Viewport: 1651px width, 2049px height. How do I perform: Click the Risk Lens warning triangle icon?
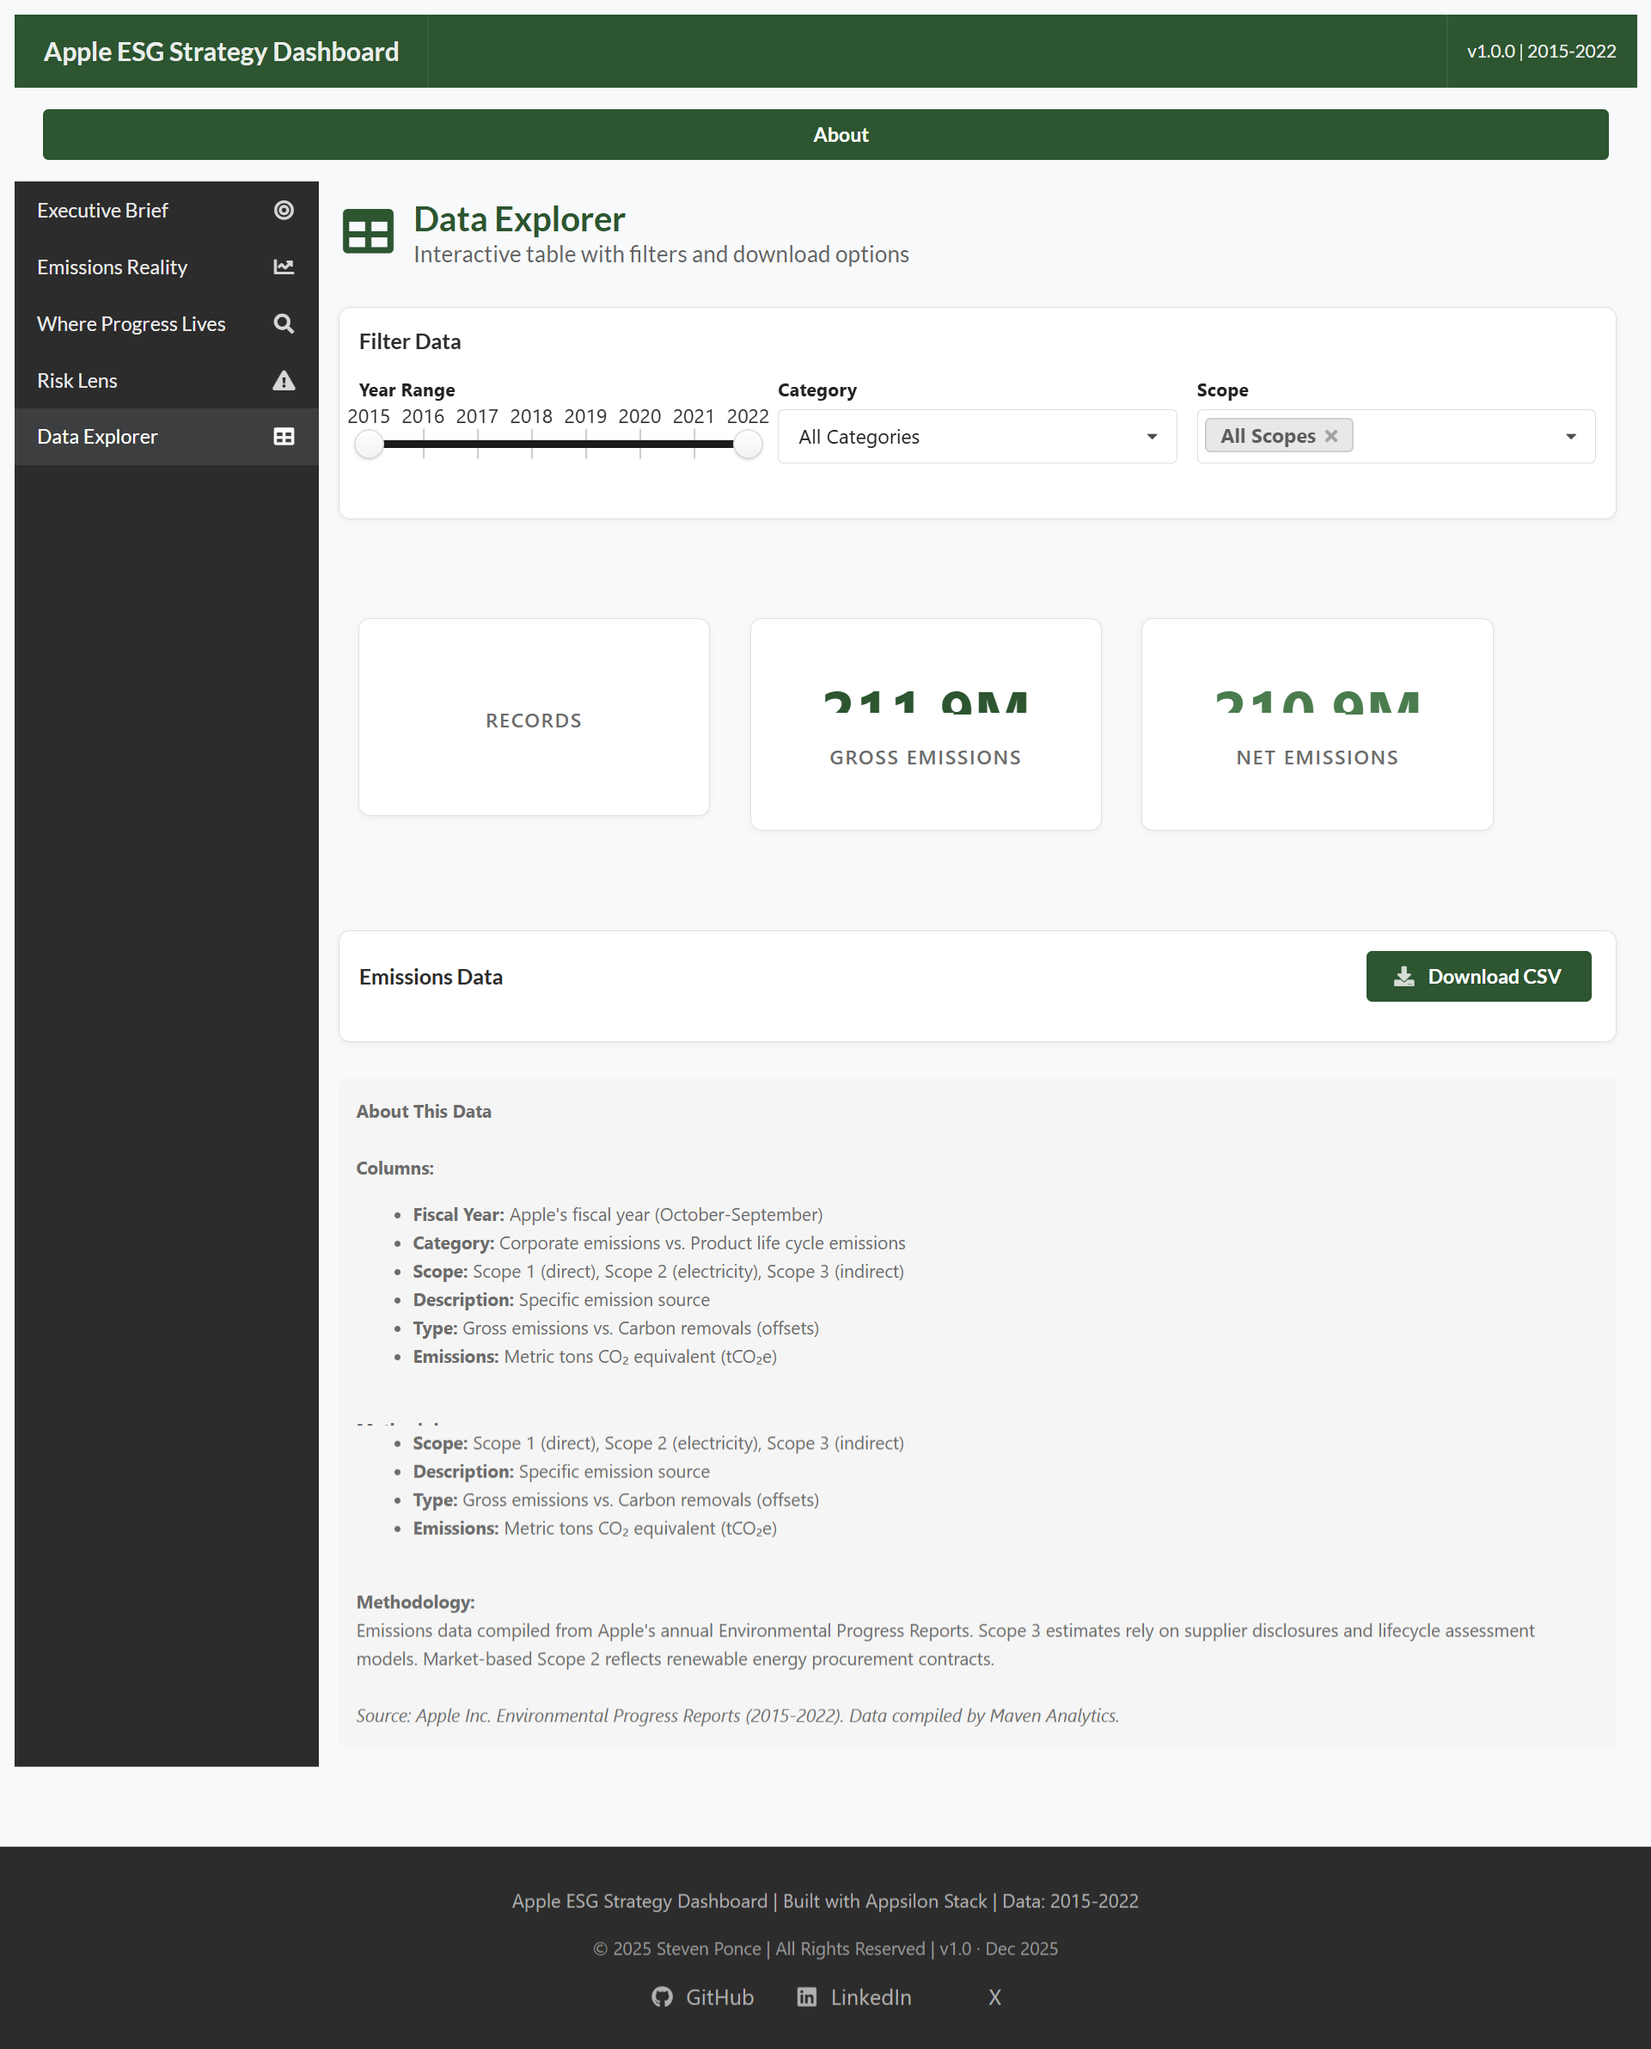tap(284, 381)
